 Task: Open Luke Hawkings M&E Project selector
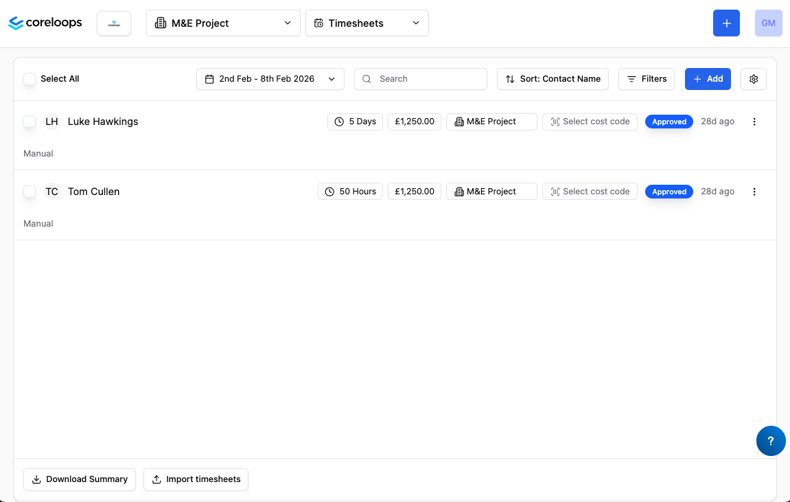pyautogui.click(x=491, y=122)
